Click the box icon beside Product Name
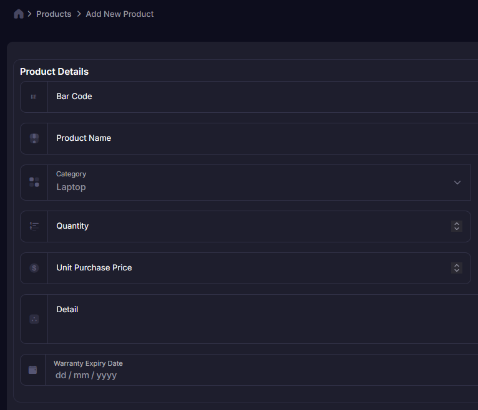The height and width of the screenshot is (410, 478). (x=34, y=138)
